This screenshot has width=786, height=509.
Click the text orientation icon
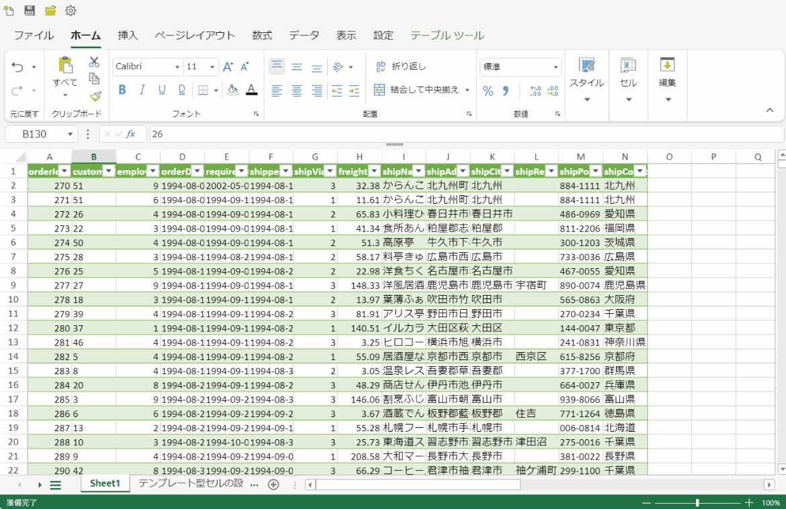(339, 67)
